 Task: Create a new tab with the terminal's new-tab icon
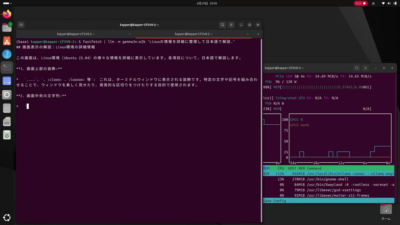pos(21,25)
